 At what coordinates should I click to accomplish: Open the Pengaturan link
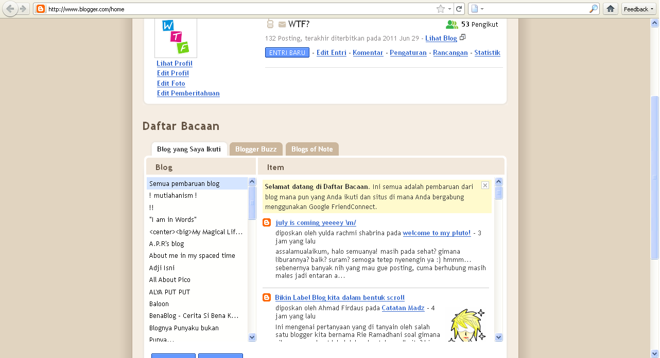pos(408,52)
